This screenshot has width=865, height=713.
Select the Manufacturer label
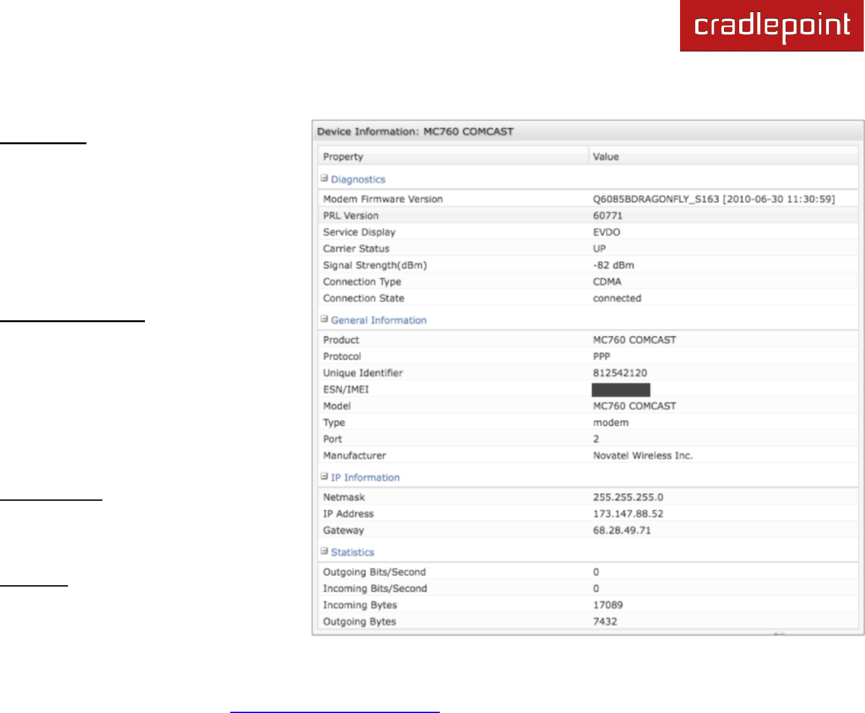[x=354, y=456]
